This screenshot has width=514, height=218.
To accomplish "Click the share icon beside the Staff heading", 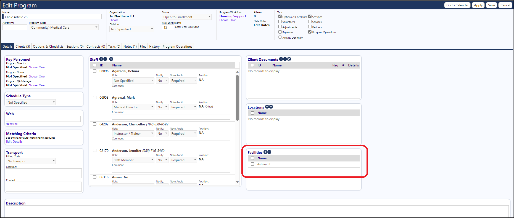I will [111, 59].
